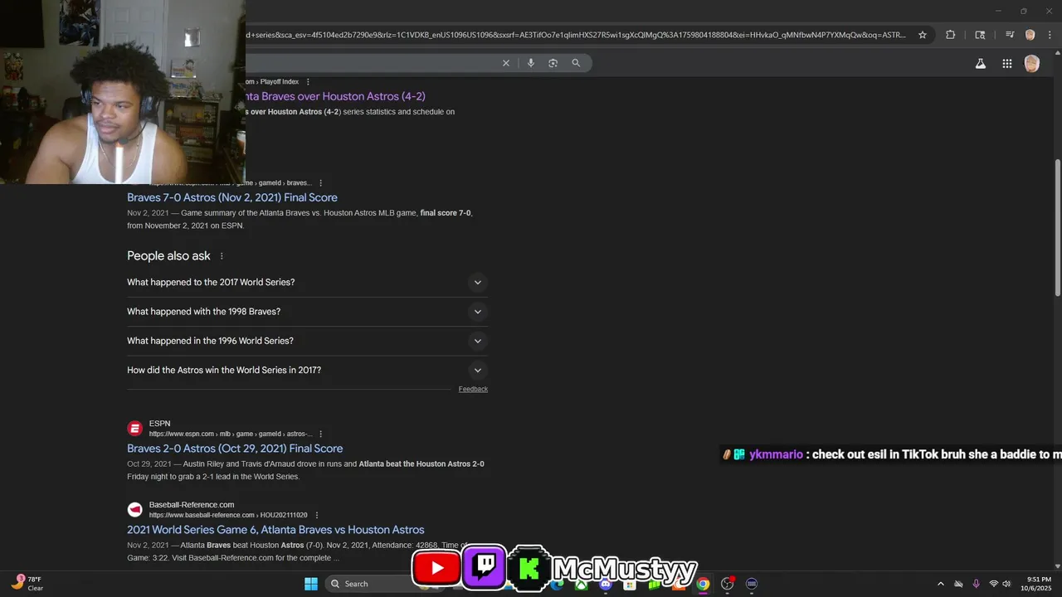Open options for Braves 2-0 ESPN result

click(320, 434)
